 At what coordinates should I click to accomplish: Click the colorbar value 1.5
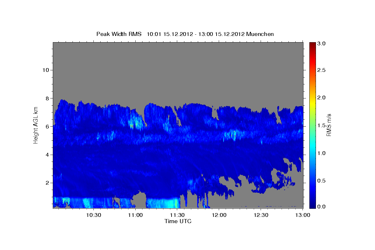[322, 125]
